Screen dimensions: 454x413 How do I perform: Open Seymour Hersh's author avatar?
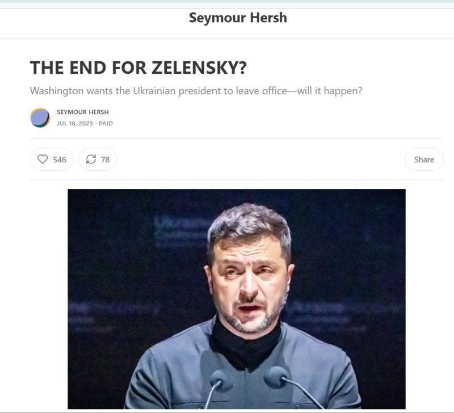(40, 117)
